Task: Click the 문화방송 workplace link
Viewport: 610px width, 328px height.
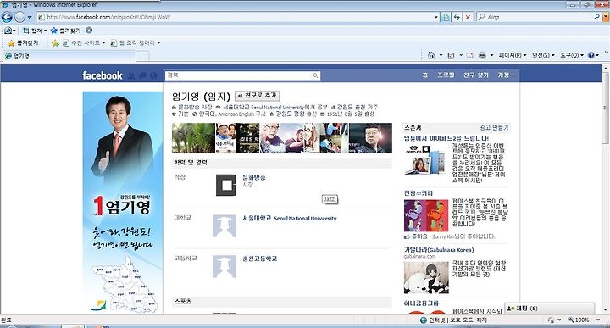Action: click(x=254, y=177)
